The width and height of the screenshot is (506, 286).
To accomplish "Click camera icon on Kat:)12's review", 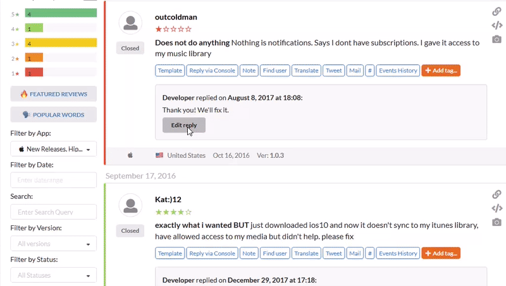I will click(497, 222).
